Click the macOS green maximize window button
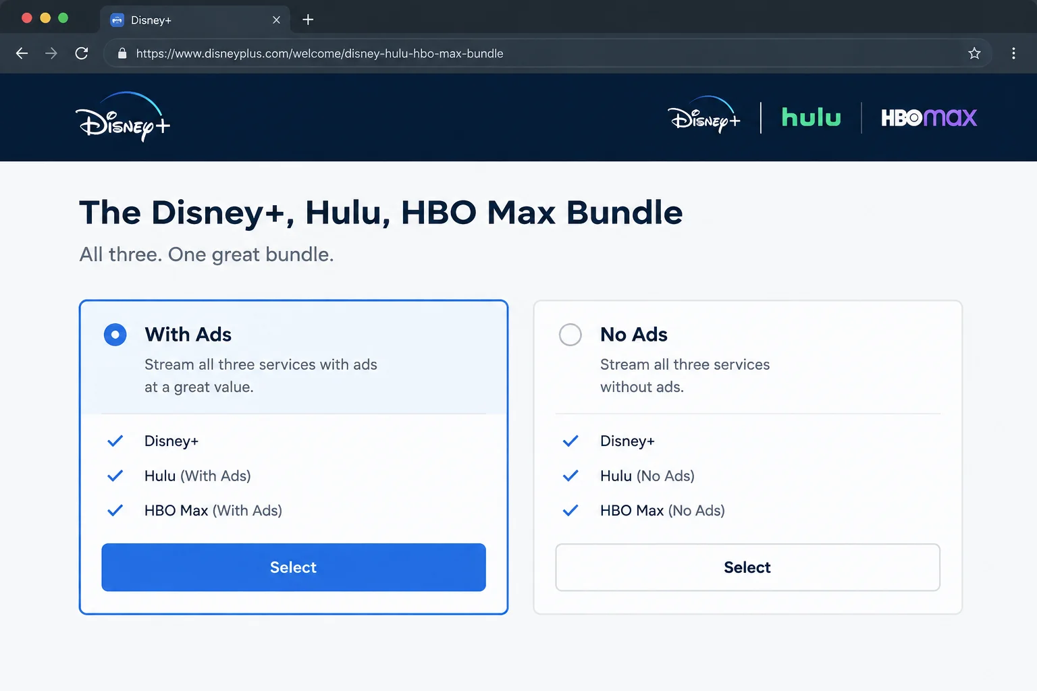 tap(63, 18)
